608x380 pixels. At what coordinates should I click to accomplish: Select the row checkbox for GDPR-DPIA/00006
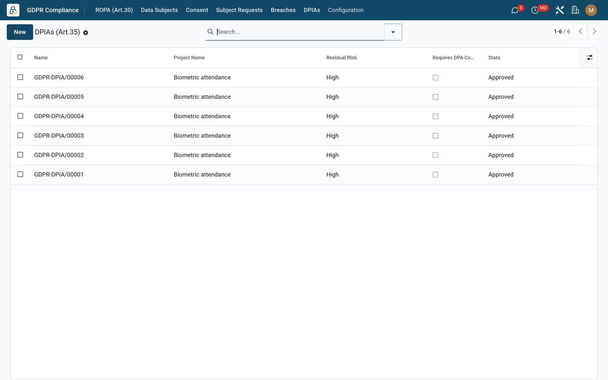click(x=20, y=77)
